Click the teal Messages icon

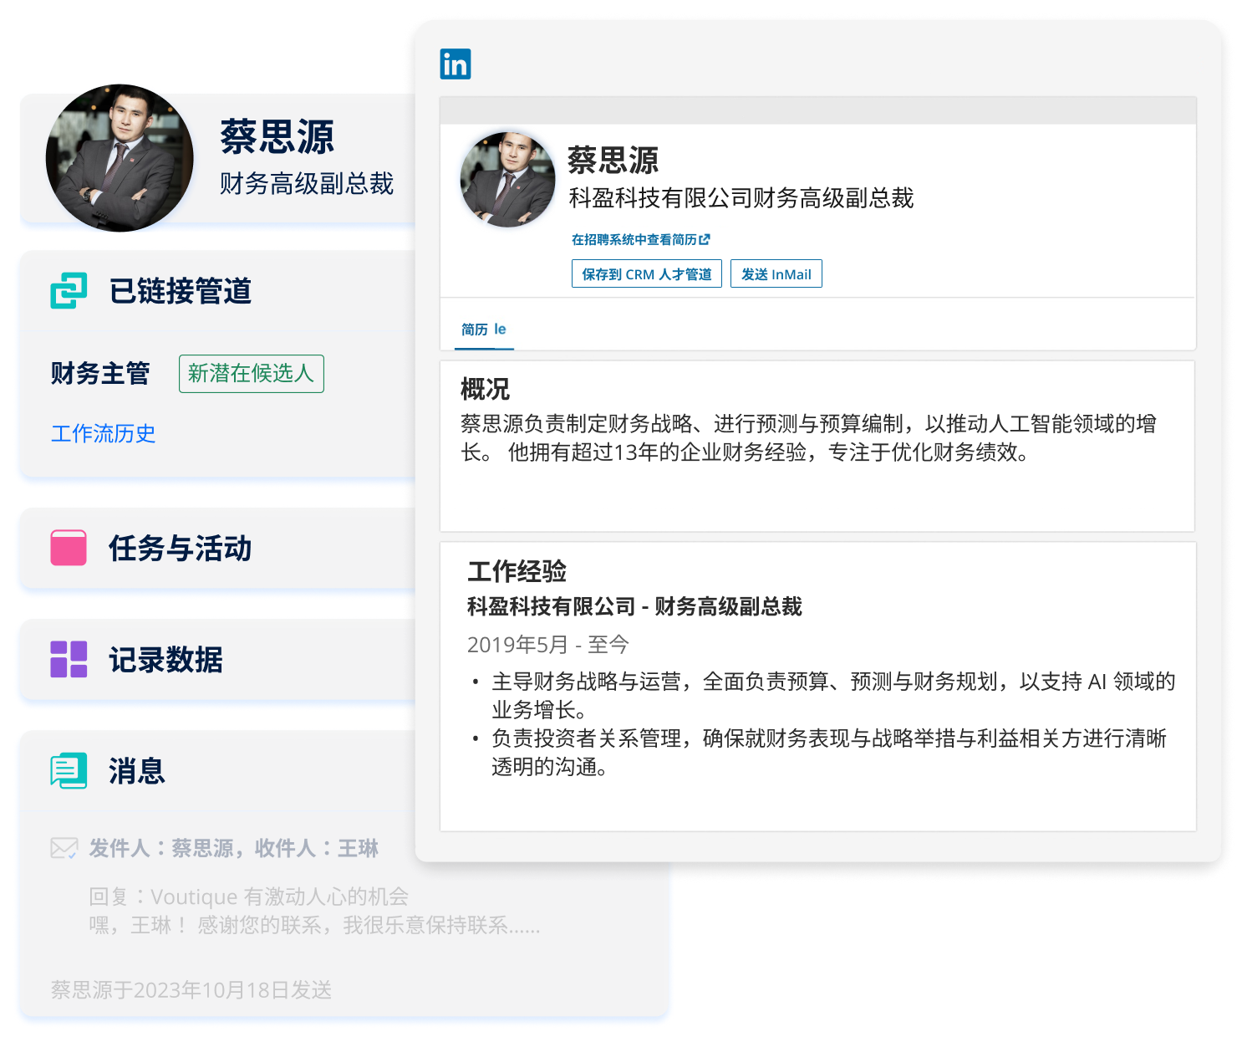tap(69, 770)
